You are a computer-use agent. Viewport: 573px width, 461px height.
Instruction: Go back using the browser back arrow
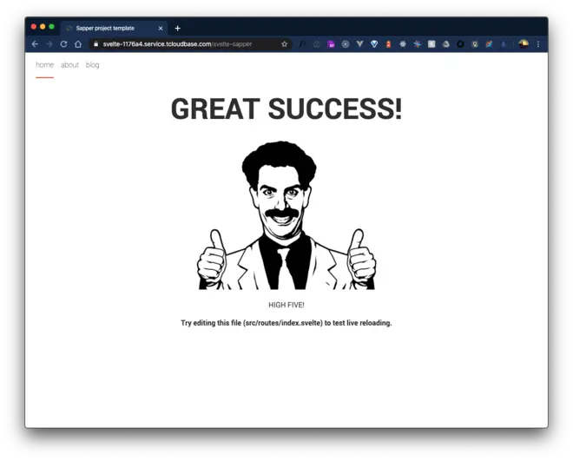tap(35, 44)
